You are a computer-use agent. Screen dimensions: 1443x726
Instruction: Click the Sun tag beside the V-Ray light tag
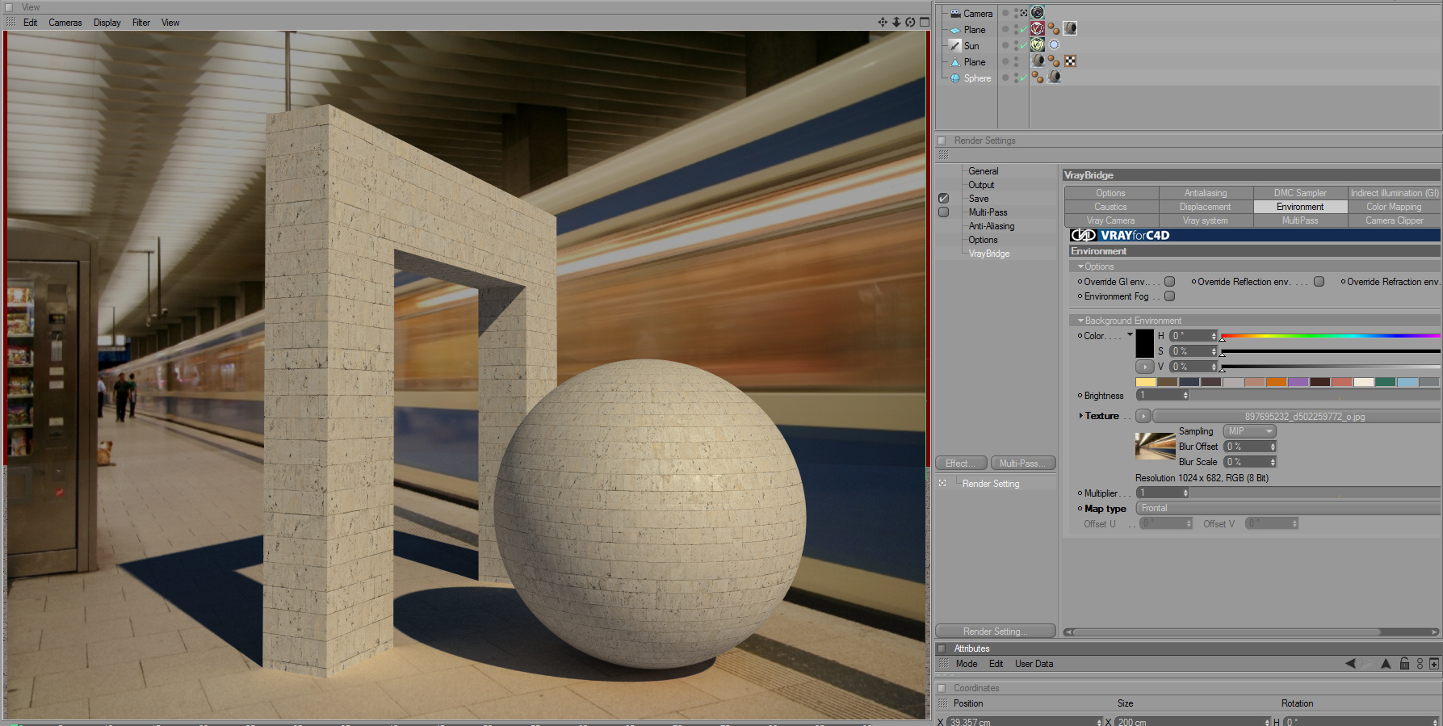click(x=1054, y=44)
